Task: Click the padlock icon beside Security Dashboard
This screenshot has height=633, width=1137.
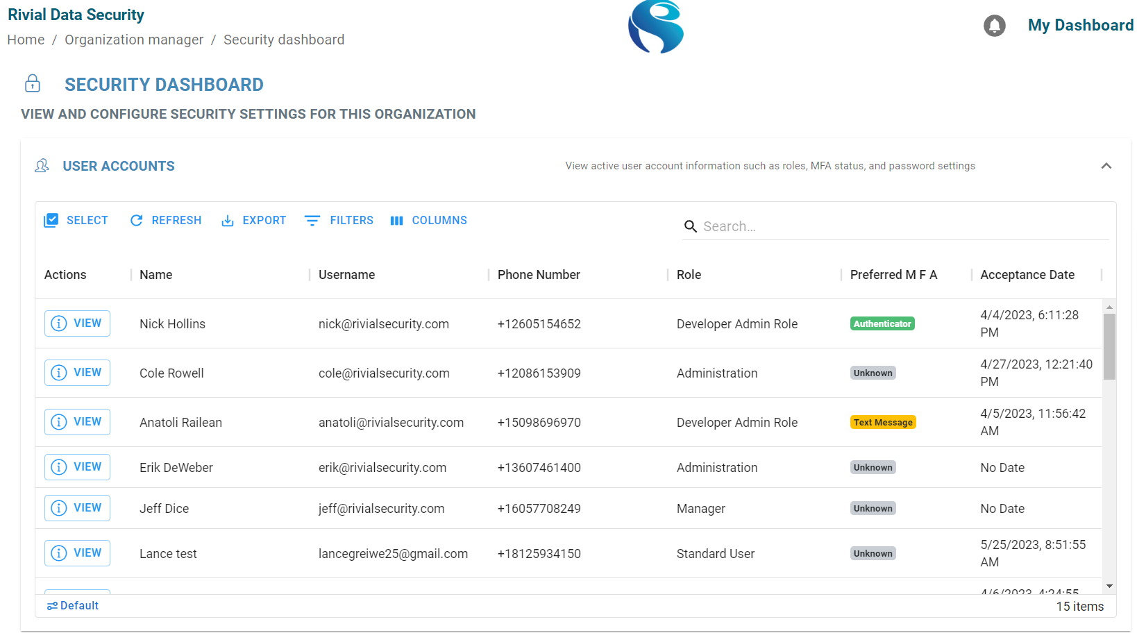Action: click(33, 84)
